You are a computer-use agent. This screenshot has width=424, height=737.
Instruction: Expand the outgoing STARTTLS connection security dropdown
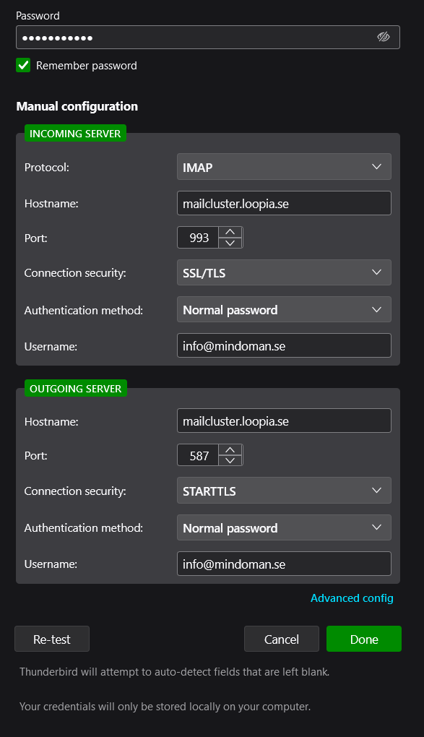[284, 490]
